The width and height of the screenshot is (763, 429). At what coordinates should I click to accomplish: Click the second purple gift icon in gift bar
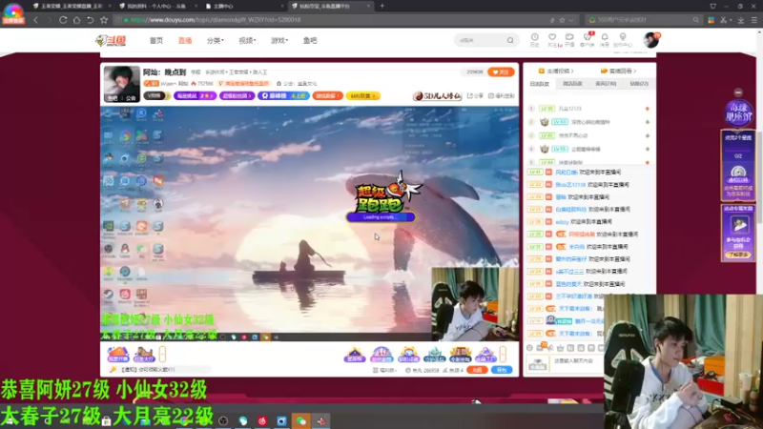tap(381, 355)
